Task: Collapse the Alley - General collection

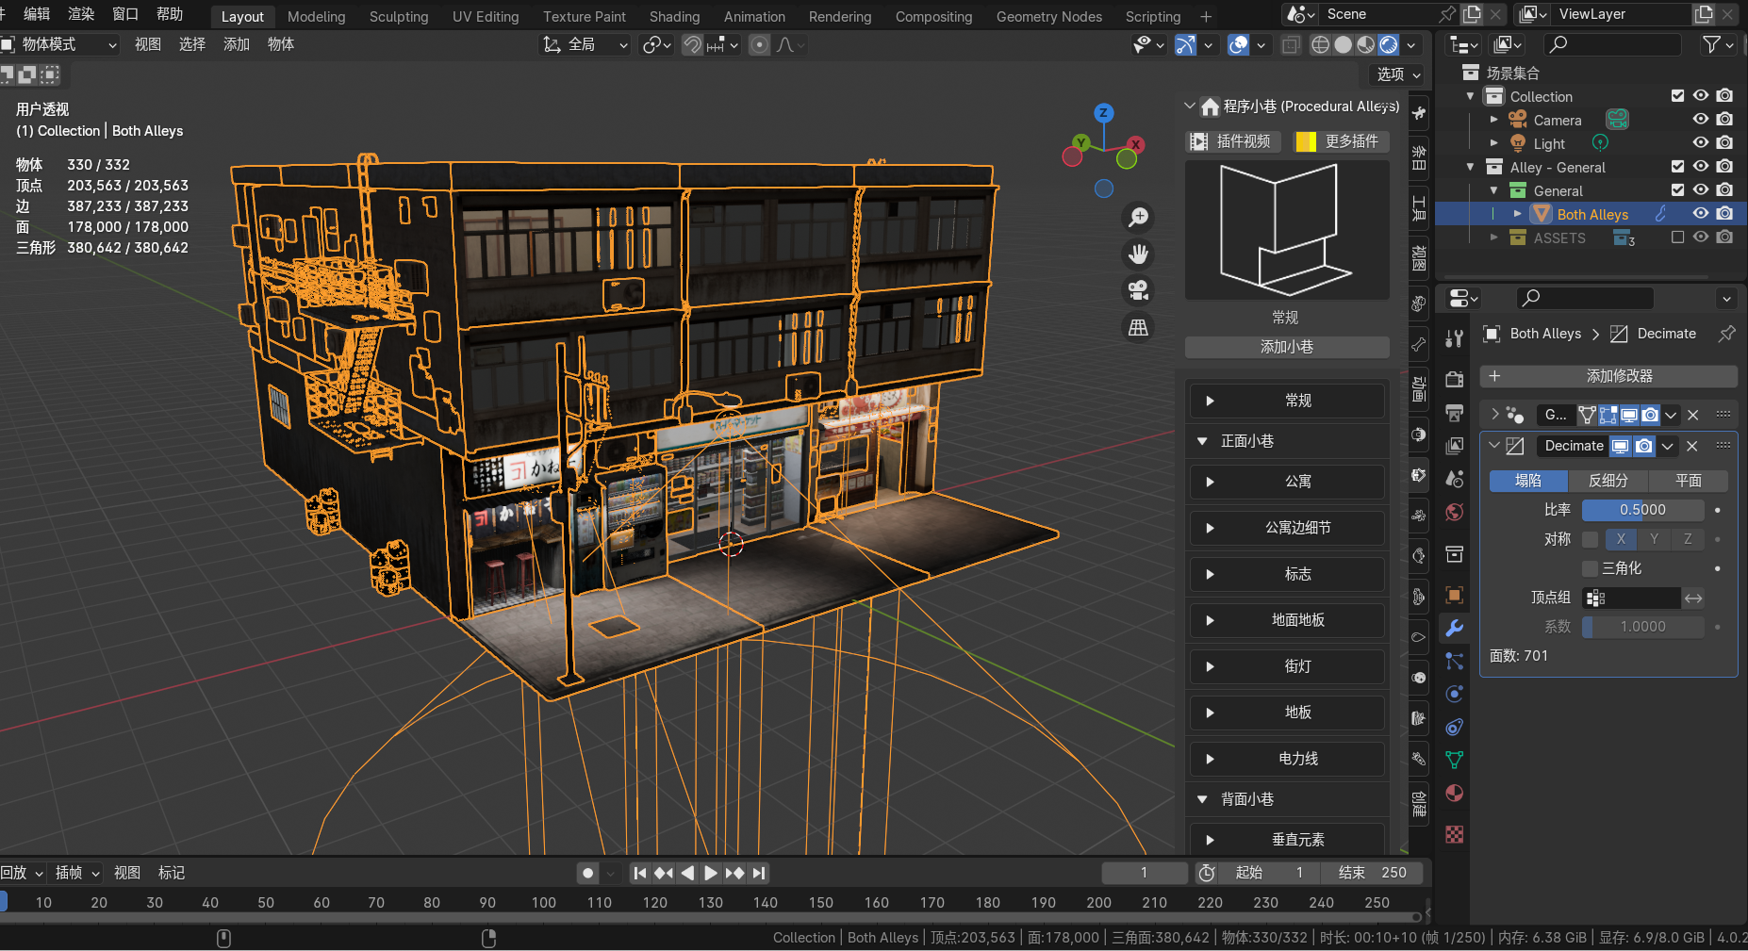Action: point(1470,167)
